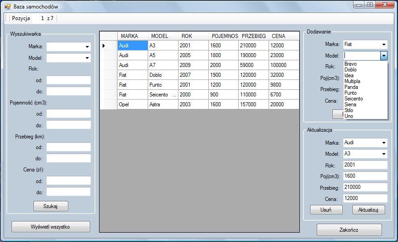Select Seicento from the open model list
Screen dimensions: 398x242
(365, 99)
